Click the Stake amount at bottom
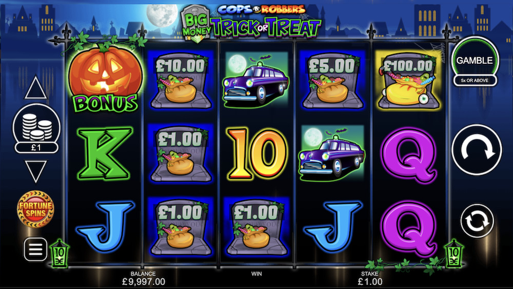 click(370, 281)
